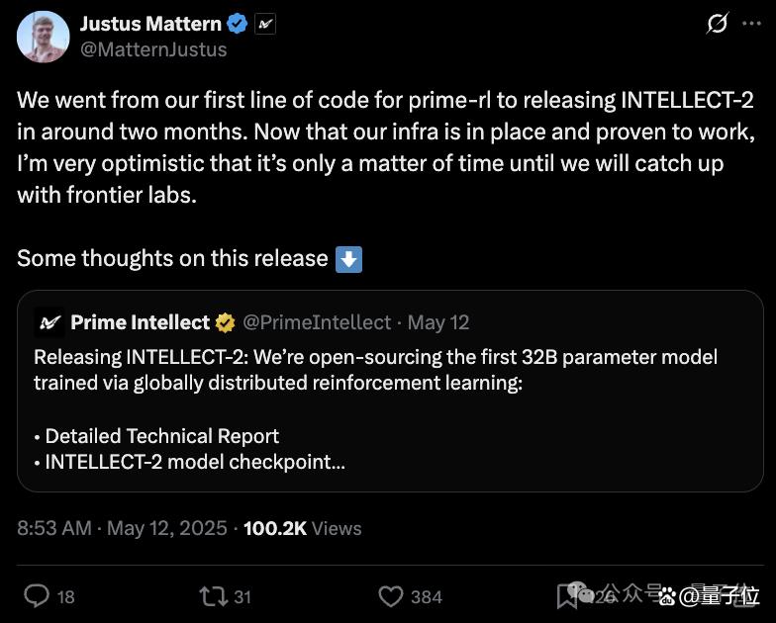Open the quoted Prime Intellect avatar

tap(49, 322)
